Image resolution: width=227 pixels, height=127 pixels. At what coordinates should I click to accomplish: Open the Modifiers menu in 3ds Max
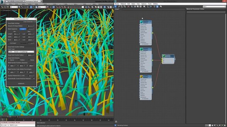point(41,4)
